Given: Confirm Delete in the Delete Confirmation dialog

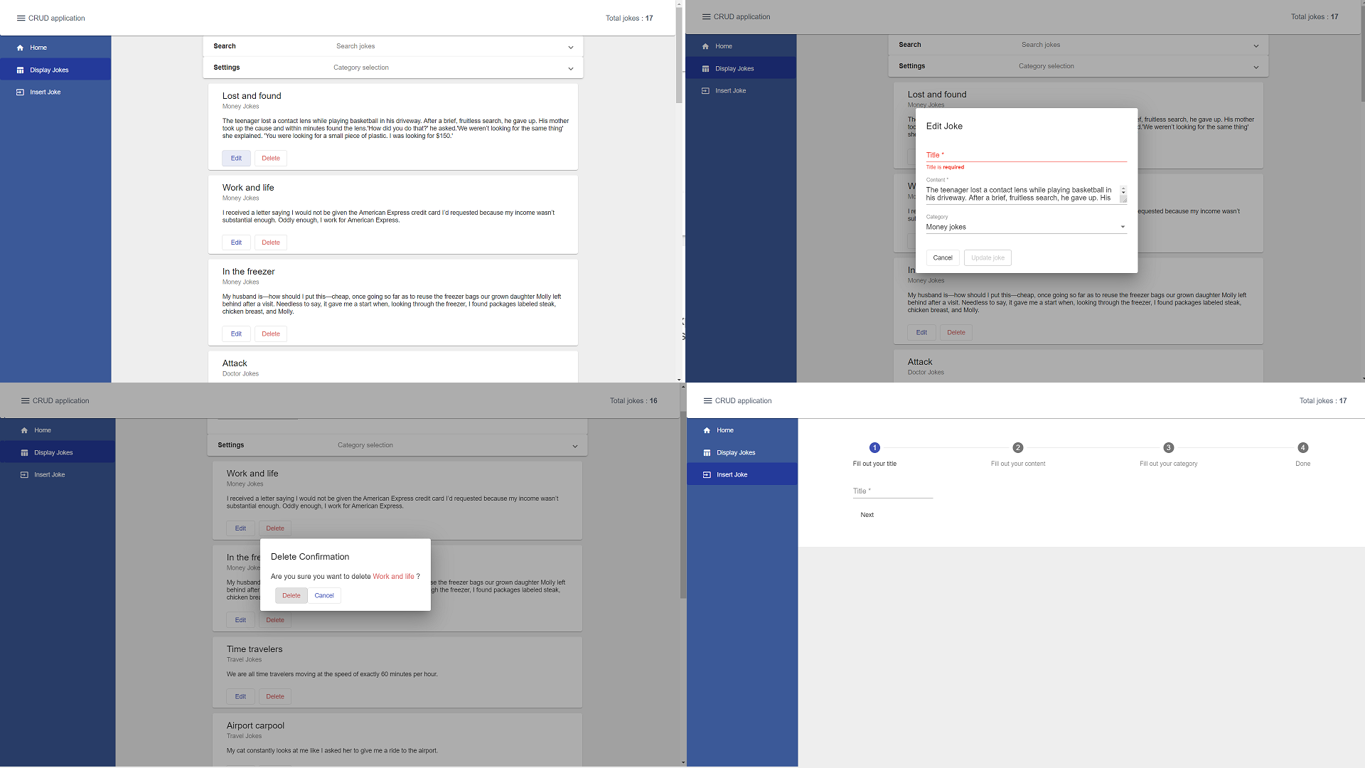Looking at the screenshot, I should point(291,596).
